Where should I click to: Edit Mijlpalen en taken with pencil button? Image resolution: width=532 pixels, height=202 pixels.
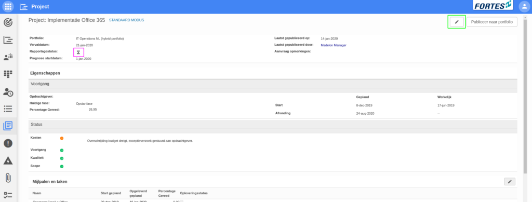(x=510, y=182)
